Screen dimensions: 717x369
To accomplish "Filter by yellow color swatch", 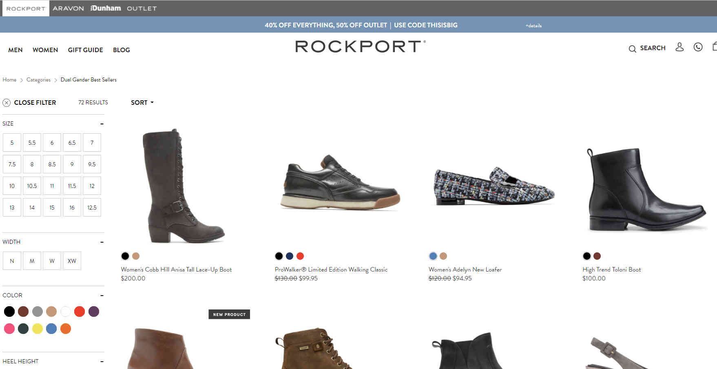I will click(38, 329).
